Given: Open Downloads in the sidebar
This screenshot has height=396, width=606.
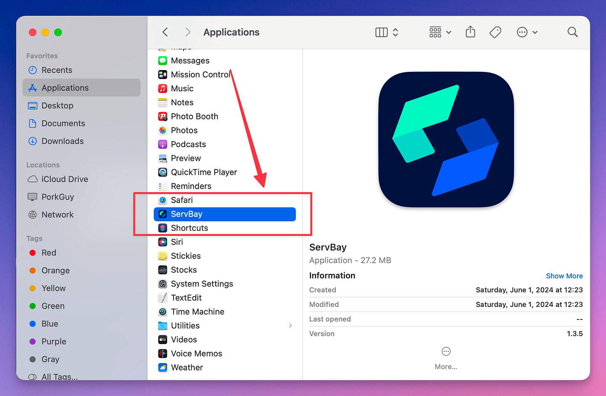Looking at the screenshot, I should (81, 141).
